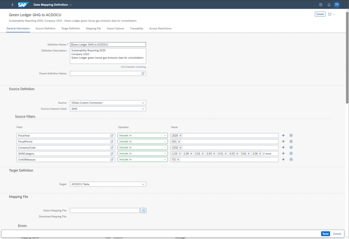Image resolution: width=349 pixels, height=239 pixels.
Task: Add filter row after FiscalYear
Action: (283, 135)
